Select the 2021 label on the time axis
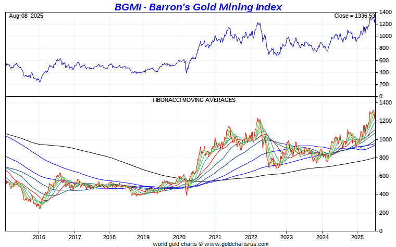 tap(215, 238)
